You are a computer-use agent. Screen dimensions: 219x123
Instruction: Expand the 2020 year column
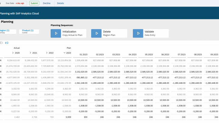13,53
